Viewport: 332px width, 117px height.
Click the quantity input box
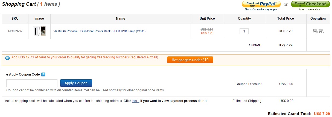(x=244, y=31)
